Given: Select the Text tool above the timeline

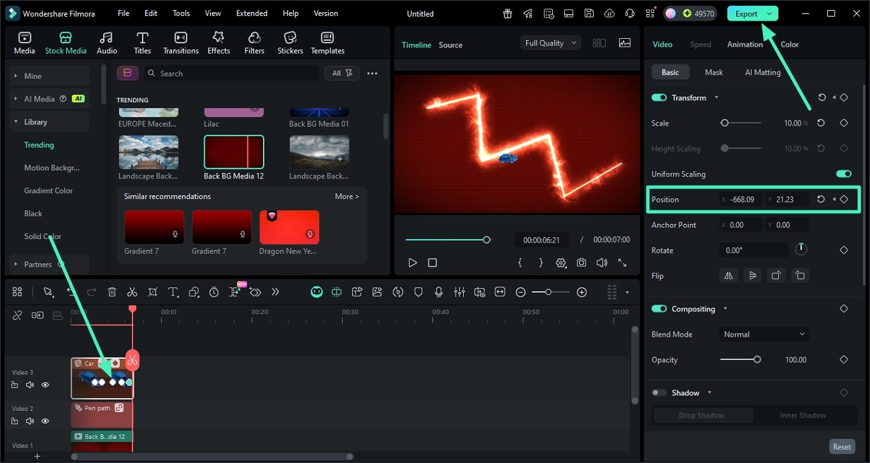Looking at the screenshot, I should tap(173, 292).
